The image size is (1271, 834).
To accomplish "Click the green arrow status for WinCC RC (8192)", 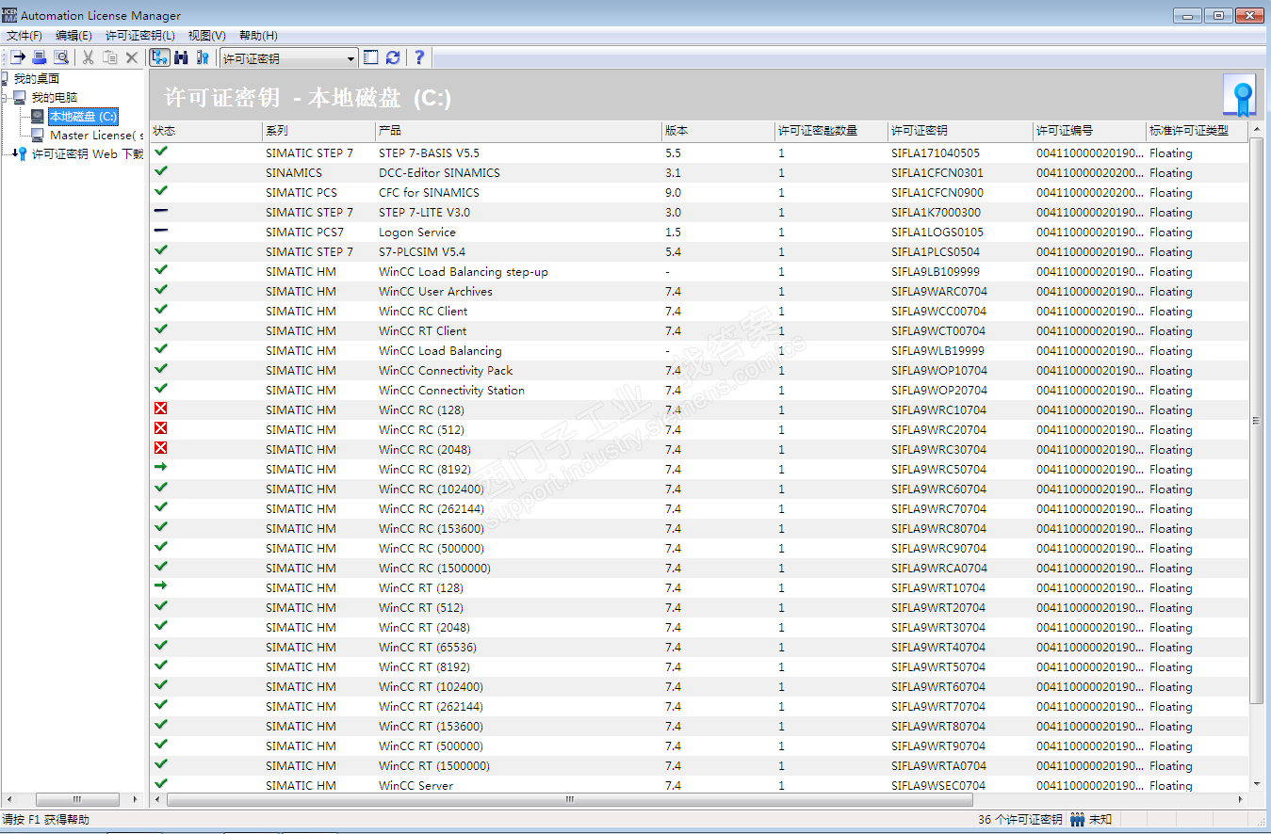I will pyautogui.click(x=161, y=467).
